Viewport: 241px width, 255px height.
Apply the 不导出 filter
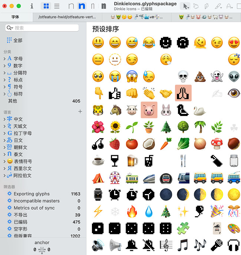tap(43, 215)
